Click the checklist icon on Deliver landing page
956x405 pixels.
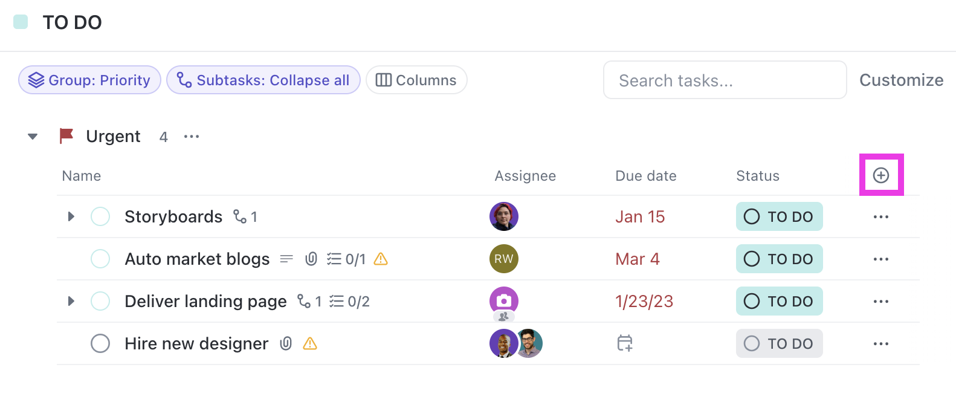coord(337,301)
